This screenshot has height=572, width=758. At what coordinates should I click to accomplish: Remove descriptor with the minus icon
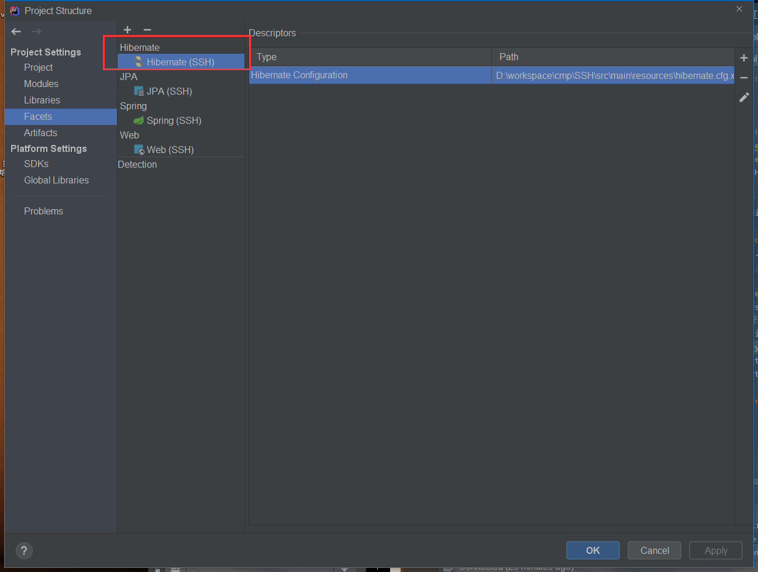[744, 78]
